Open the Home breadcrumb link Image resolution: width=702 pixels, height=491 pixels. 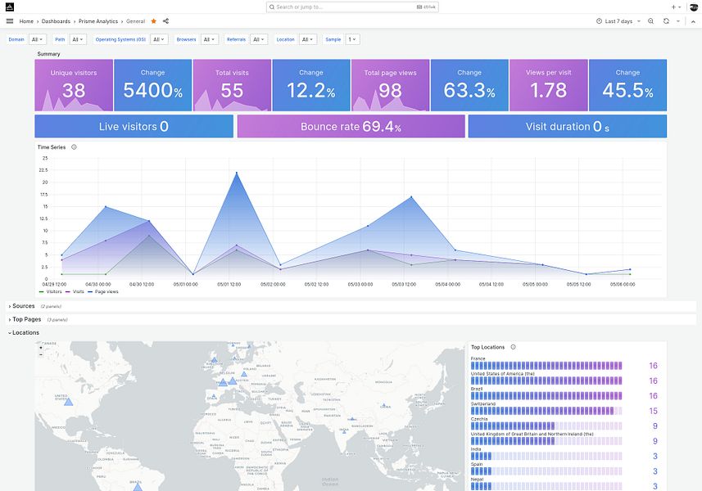[25, 21]
